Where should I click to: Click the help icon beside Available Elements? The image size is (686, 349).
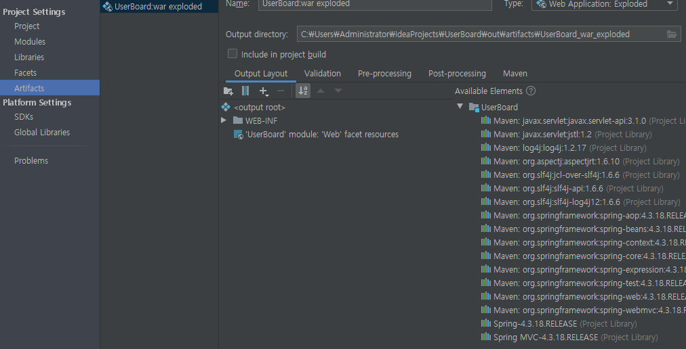pyautogui.click(x=531, y=91)
